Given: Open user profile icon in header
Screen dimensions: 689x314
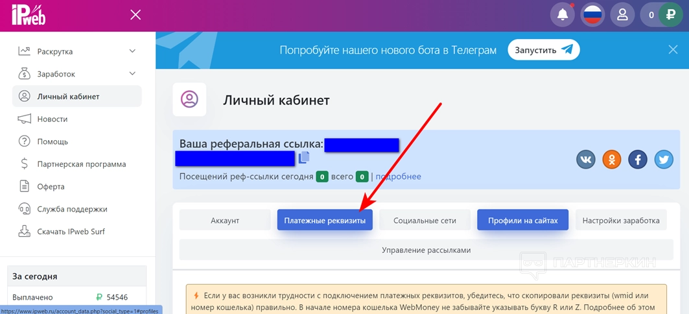Looking at the screenshot, I should point(622,15).
